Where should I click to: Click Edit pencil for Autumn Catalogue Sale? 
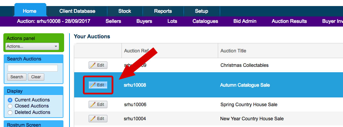[98, 85]
